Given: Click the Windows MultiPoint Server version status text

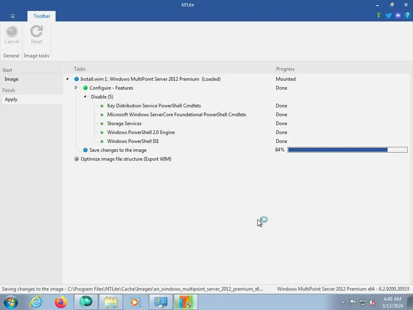Looking at the screenshot, I should (x=343, y=289).
